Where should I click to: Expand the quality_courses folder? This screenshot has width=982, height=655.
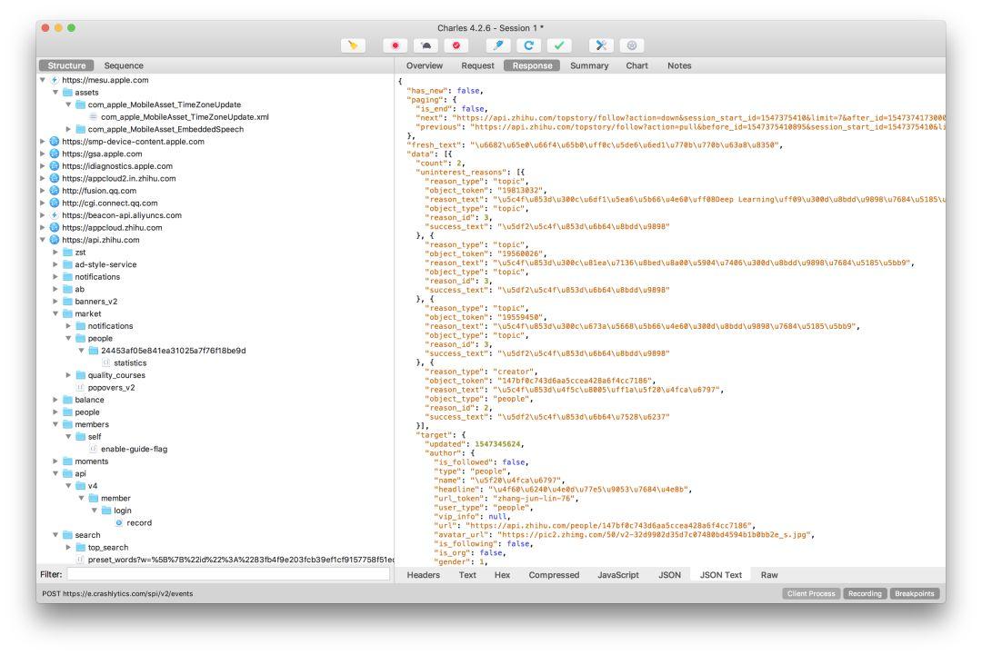(69, 375)
